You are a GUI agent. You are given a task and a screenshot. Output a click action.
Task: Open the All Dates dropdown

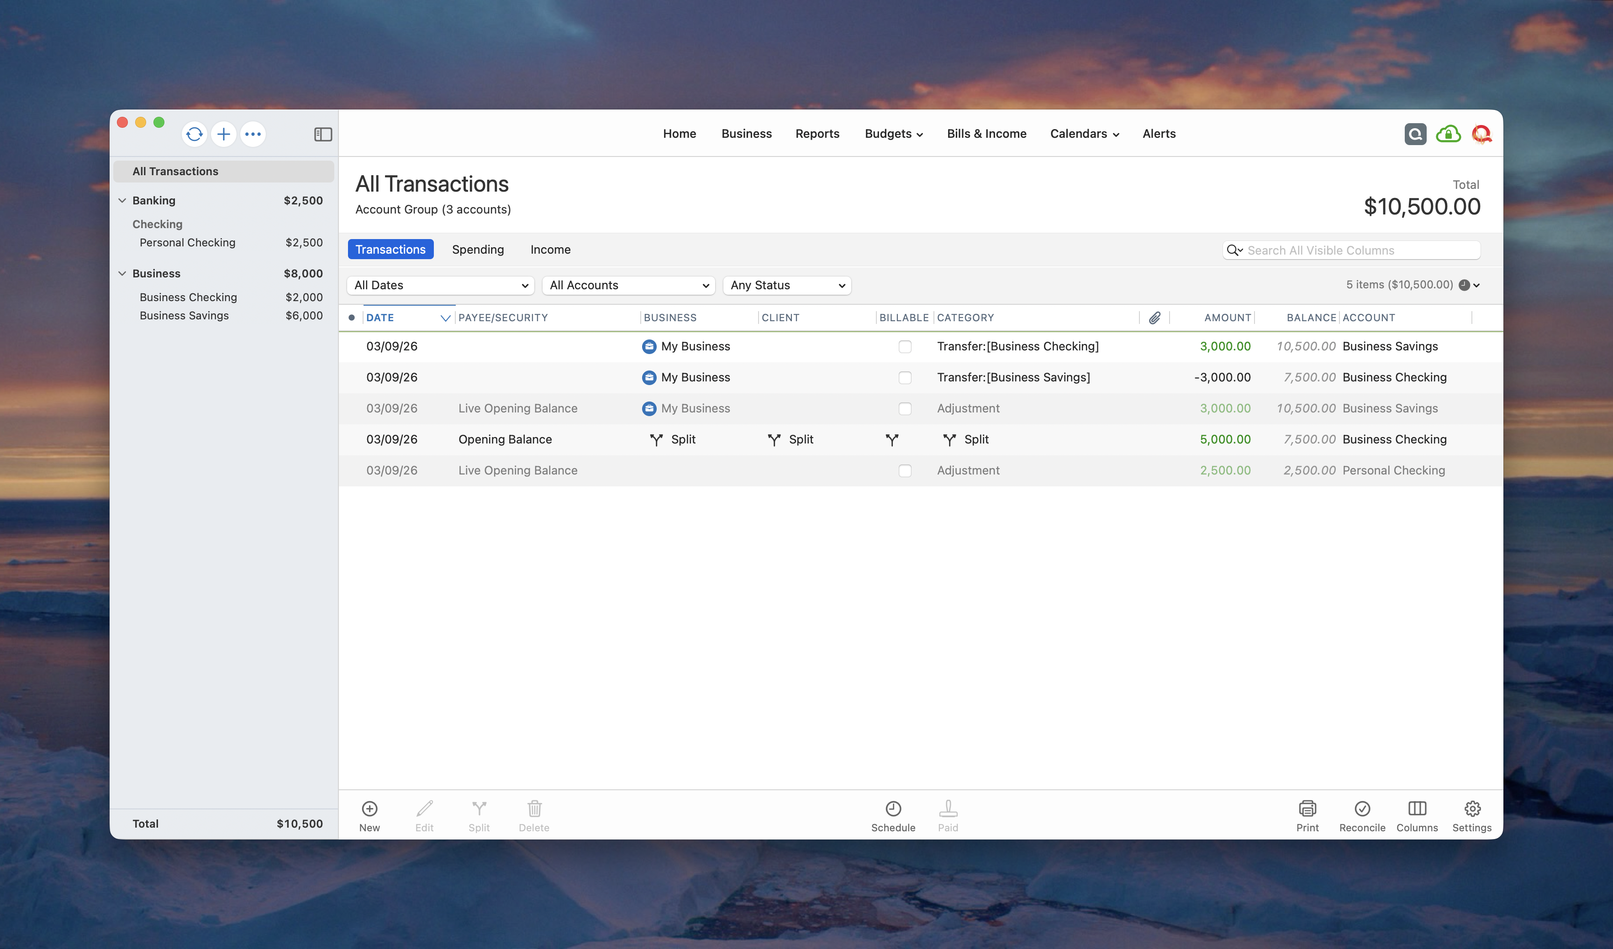(440, 285)
